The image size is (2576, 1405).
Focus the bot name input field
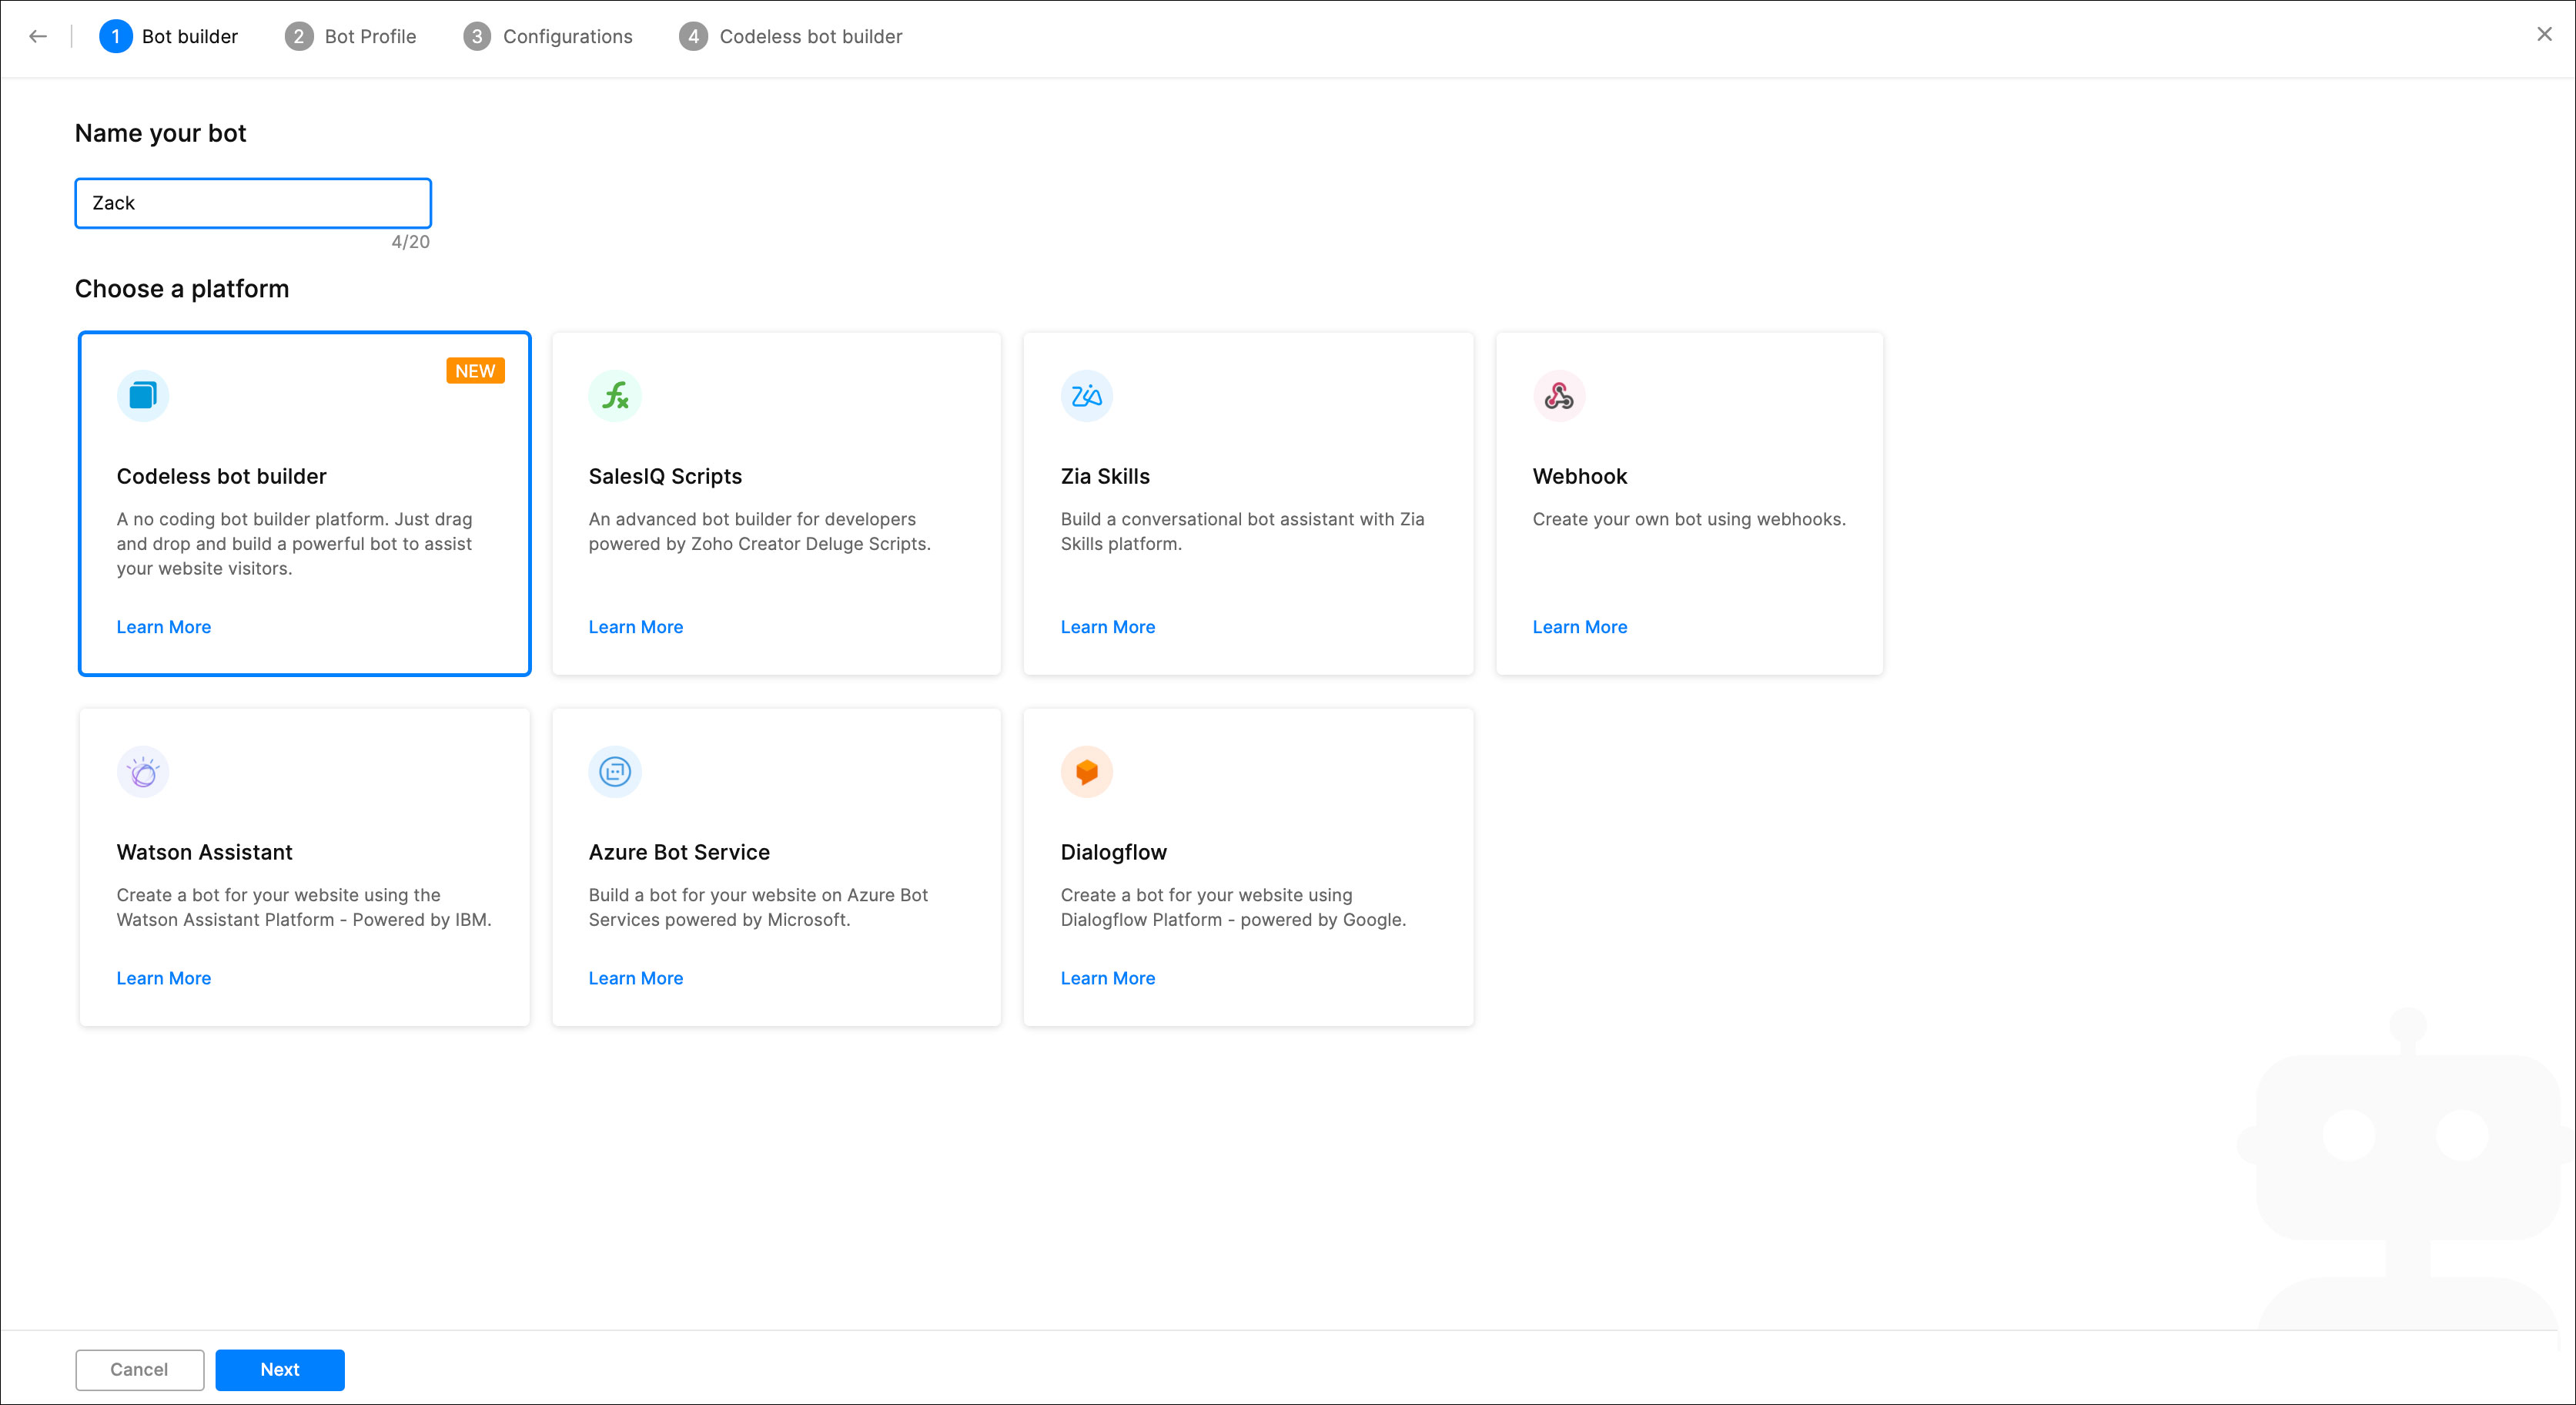pos(253,203)
